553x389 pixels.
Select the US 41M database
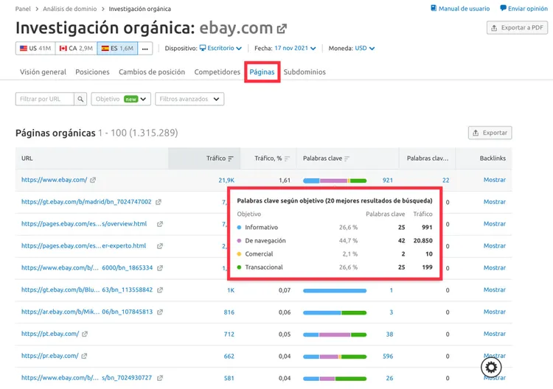tap(35, 49)
